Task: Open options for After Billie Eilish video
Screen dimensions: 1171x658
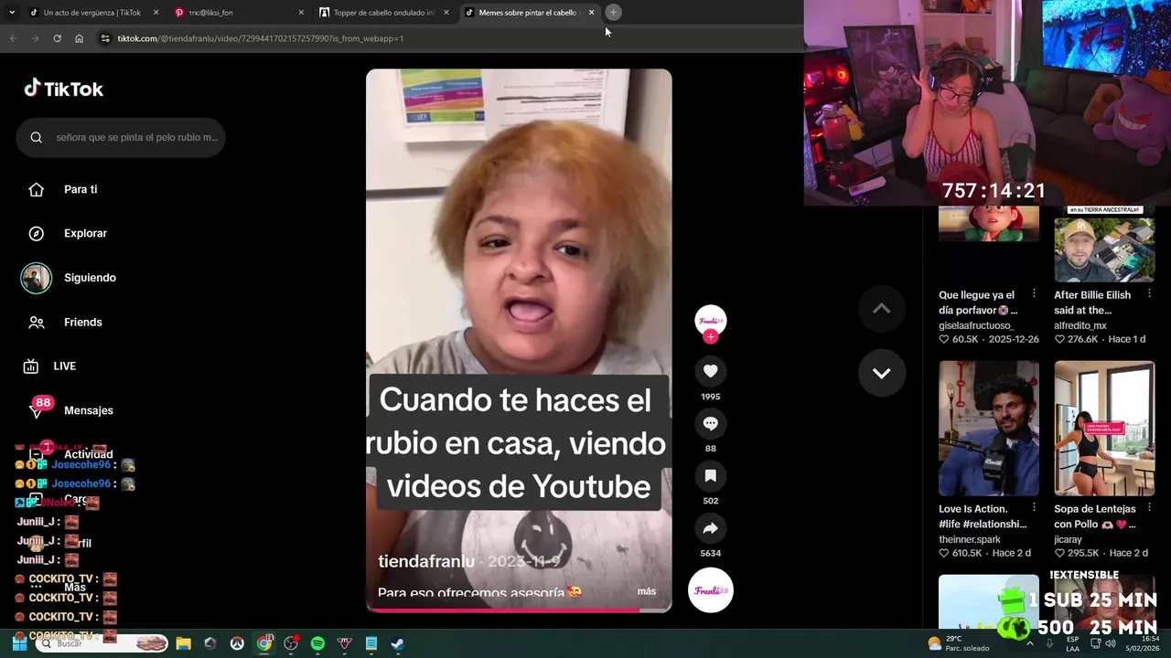Action: click(1149, 294)
